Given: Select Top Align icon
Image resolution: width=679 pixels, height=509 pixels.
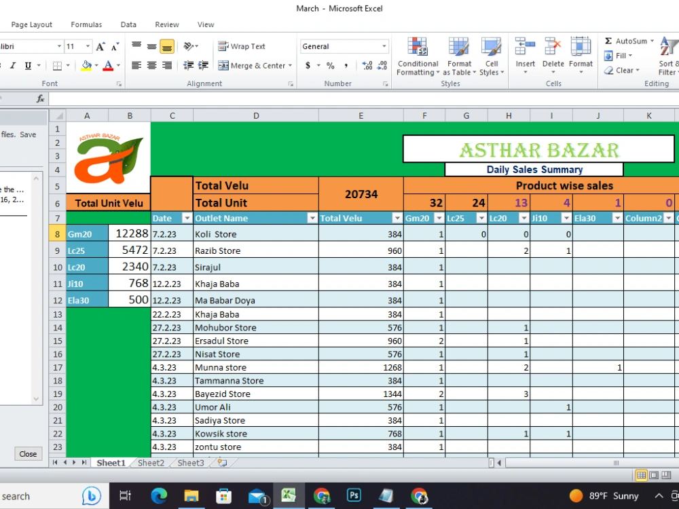Looking at the screenshot, I should tap(136, 46).
